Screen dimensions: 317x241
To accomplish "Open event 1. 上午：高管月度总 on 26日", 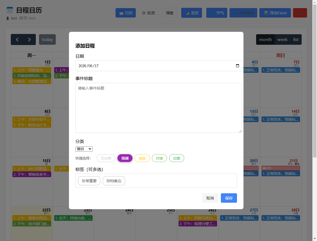I will coord(198,218).
